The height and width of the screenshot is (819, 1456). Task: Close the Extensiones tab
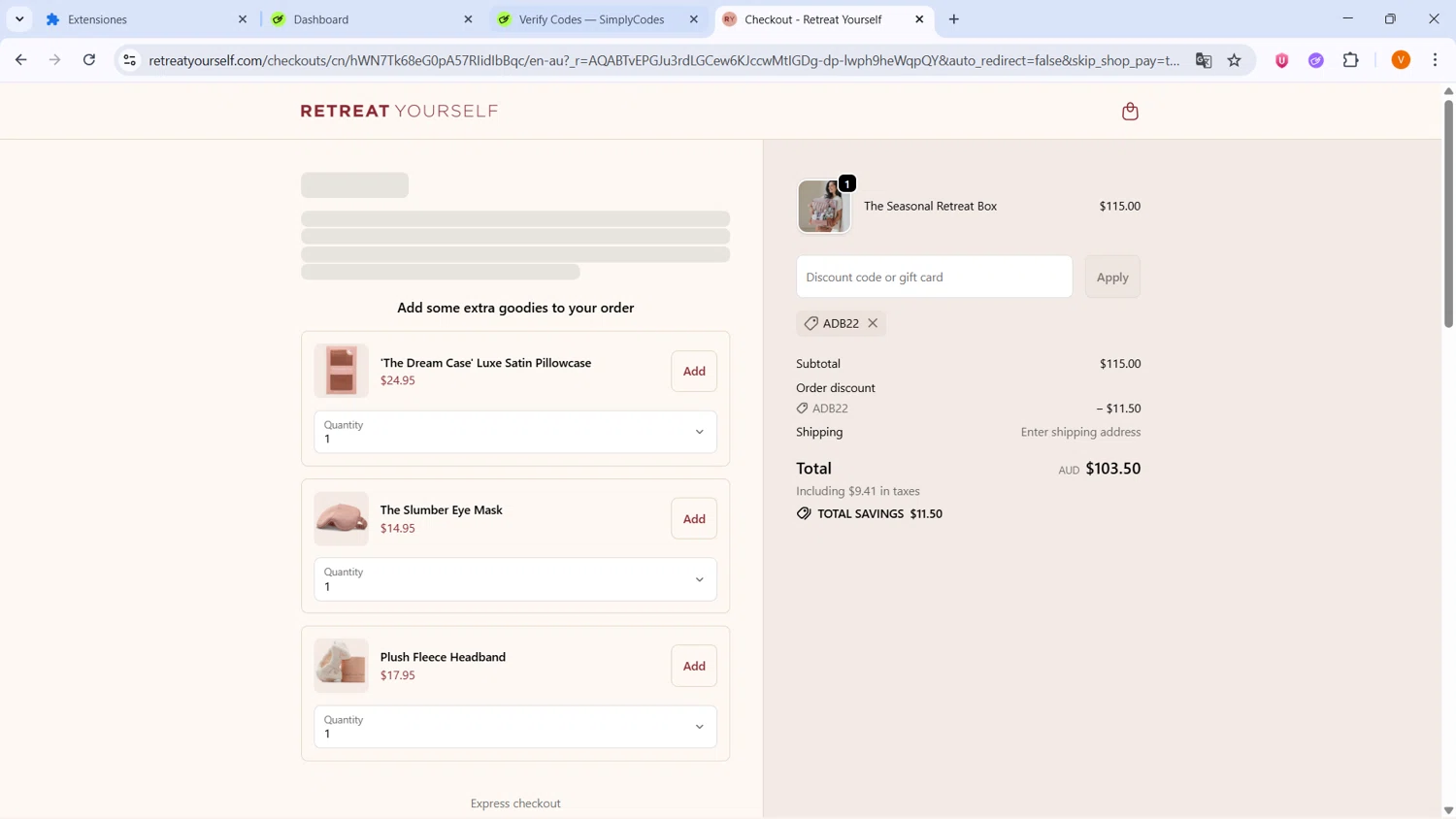point(243,19)
